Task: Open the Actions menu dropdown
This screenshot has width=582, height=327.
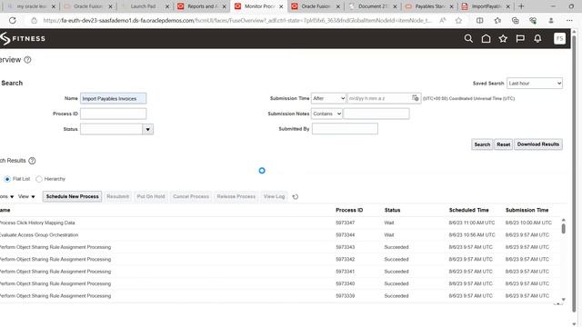Action: 6,196
